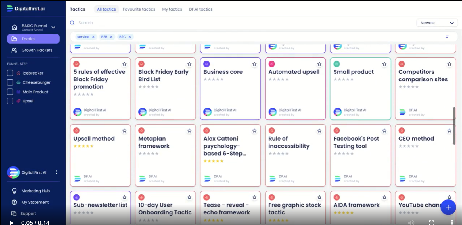Rate Business core with star rating
Screen dimensions: 462x225
click(x=214, y=79)
